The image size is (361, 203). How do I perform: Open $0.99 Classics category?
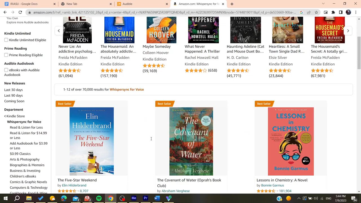pos(20,154)
